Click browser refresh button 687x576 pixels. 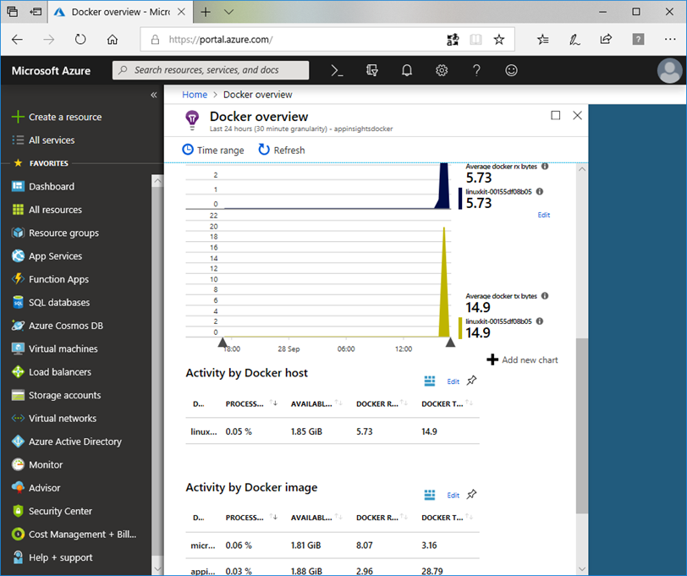point(80,40)
